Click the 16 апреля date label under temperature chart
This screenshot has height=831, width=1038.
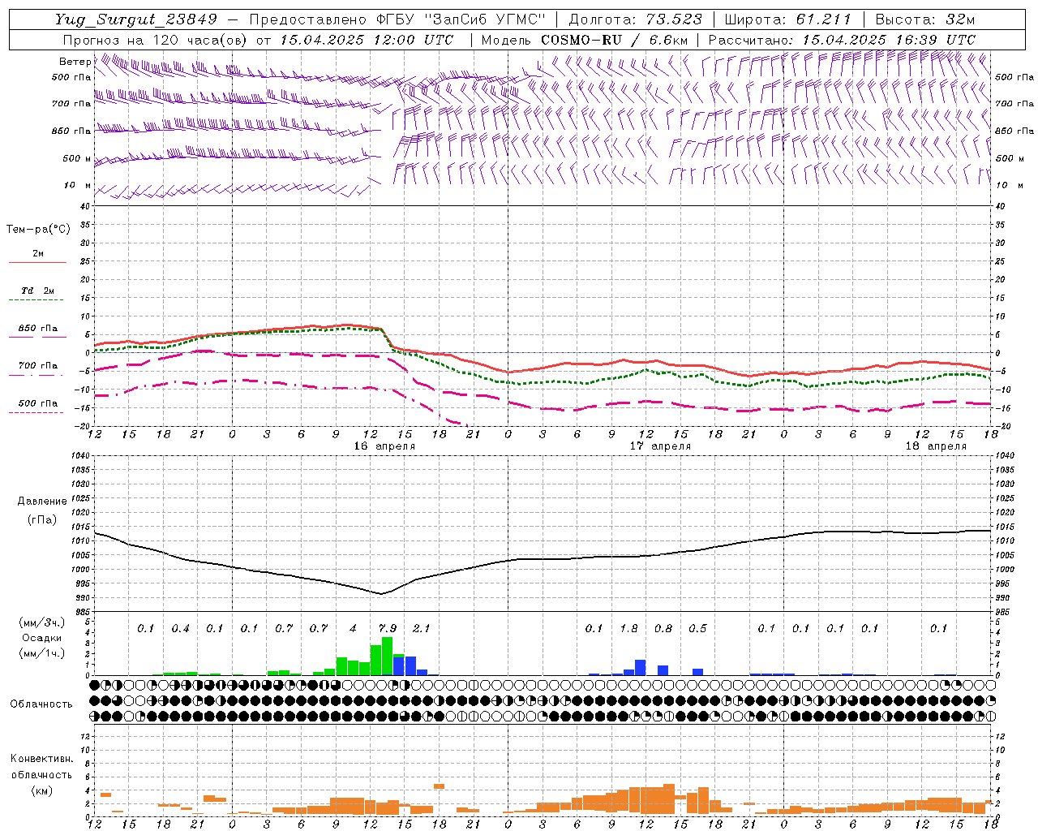384,446
